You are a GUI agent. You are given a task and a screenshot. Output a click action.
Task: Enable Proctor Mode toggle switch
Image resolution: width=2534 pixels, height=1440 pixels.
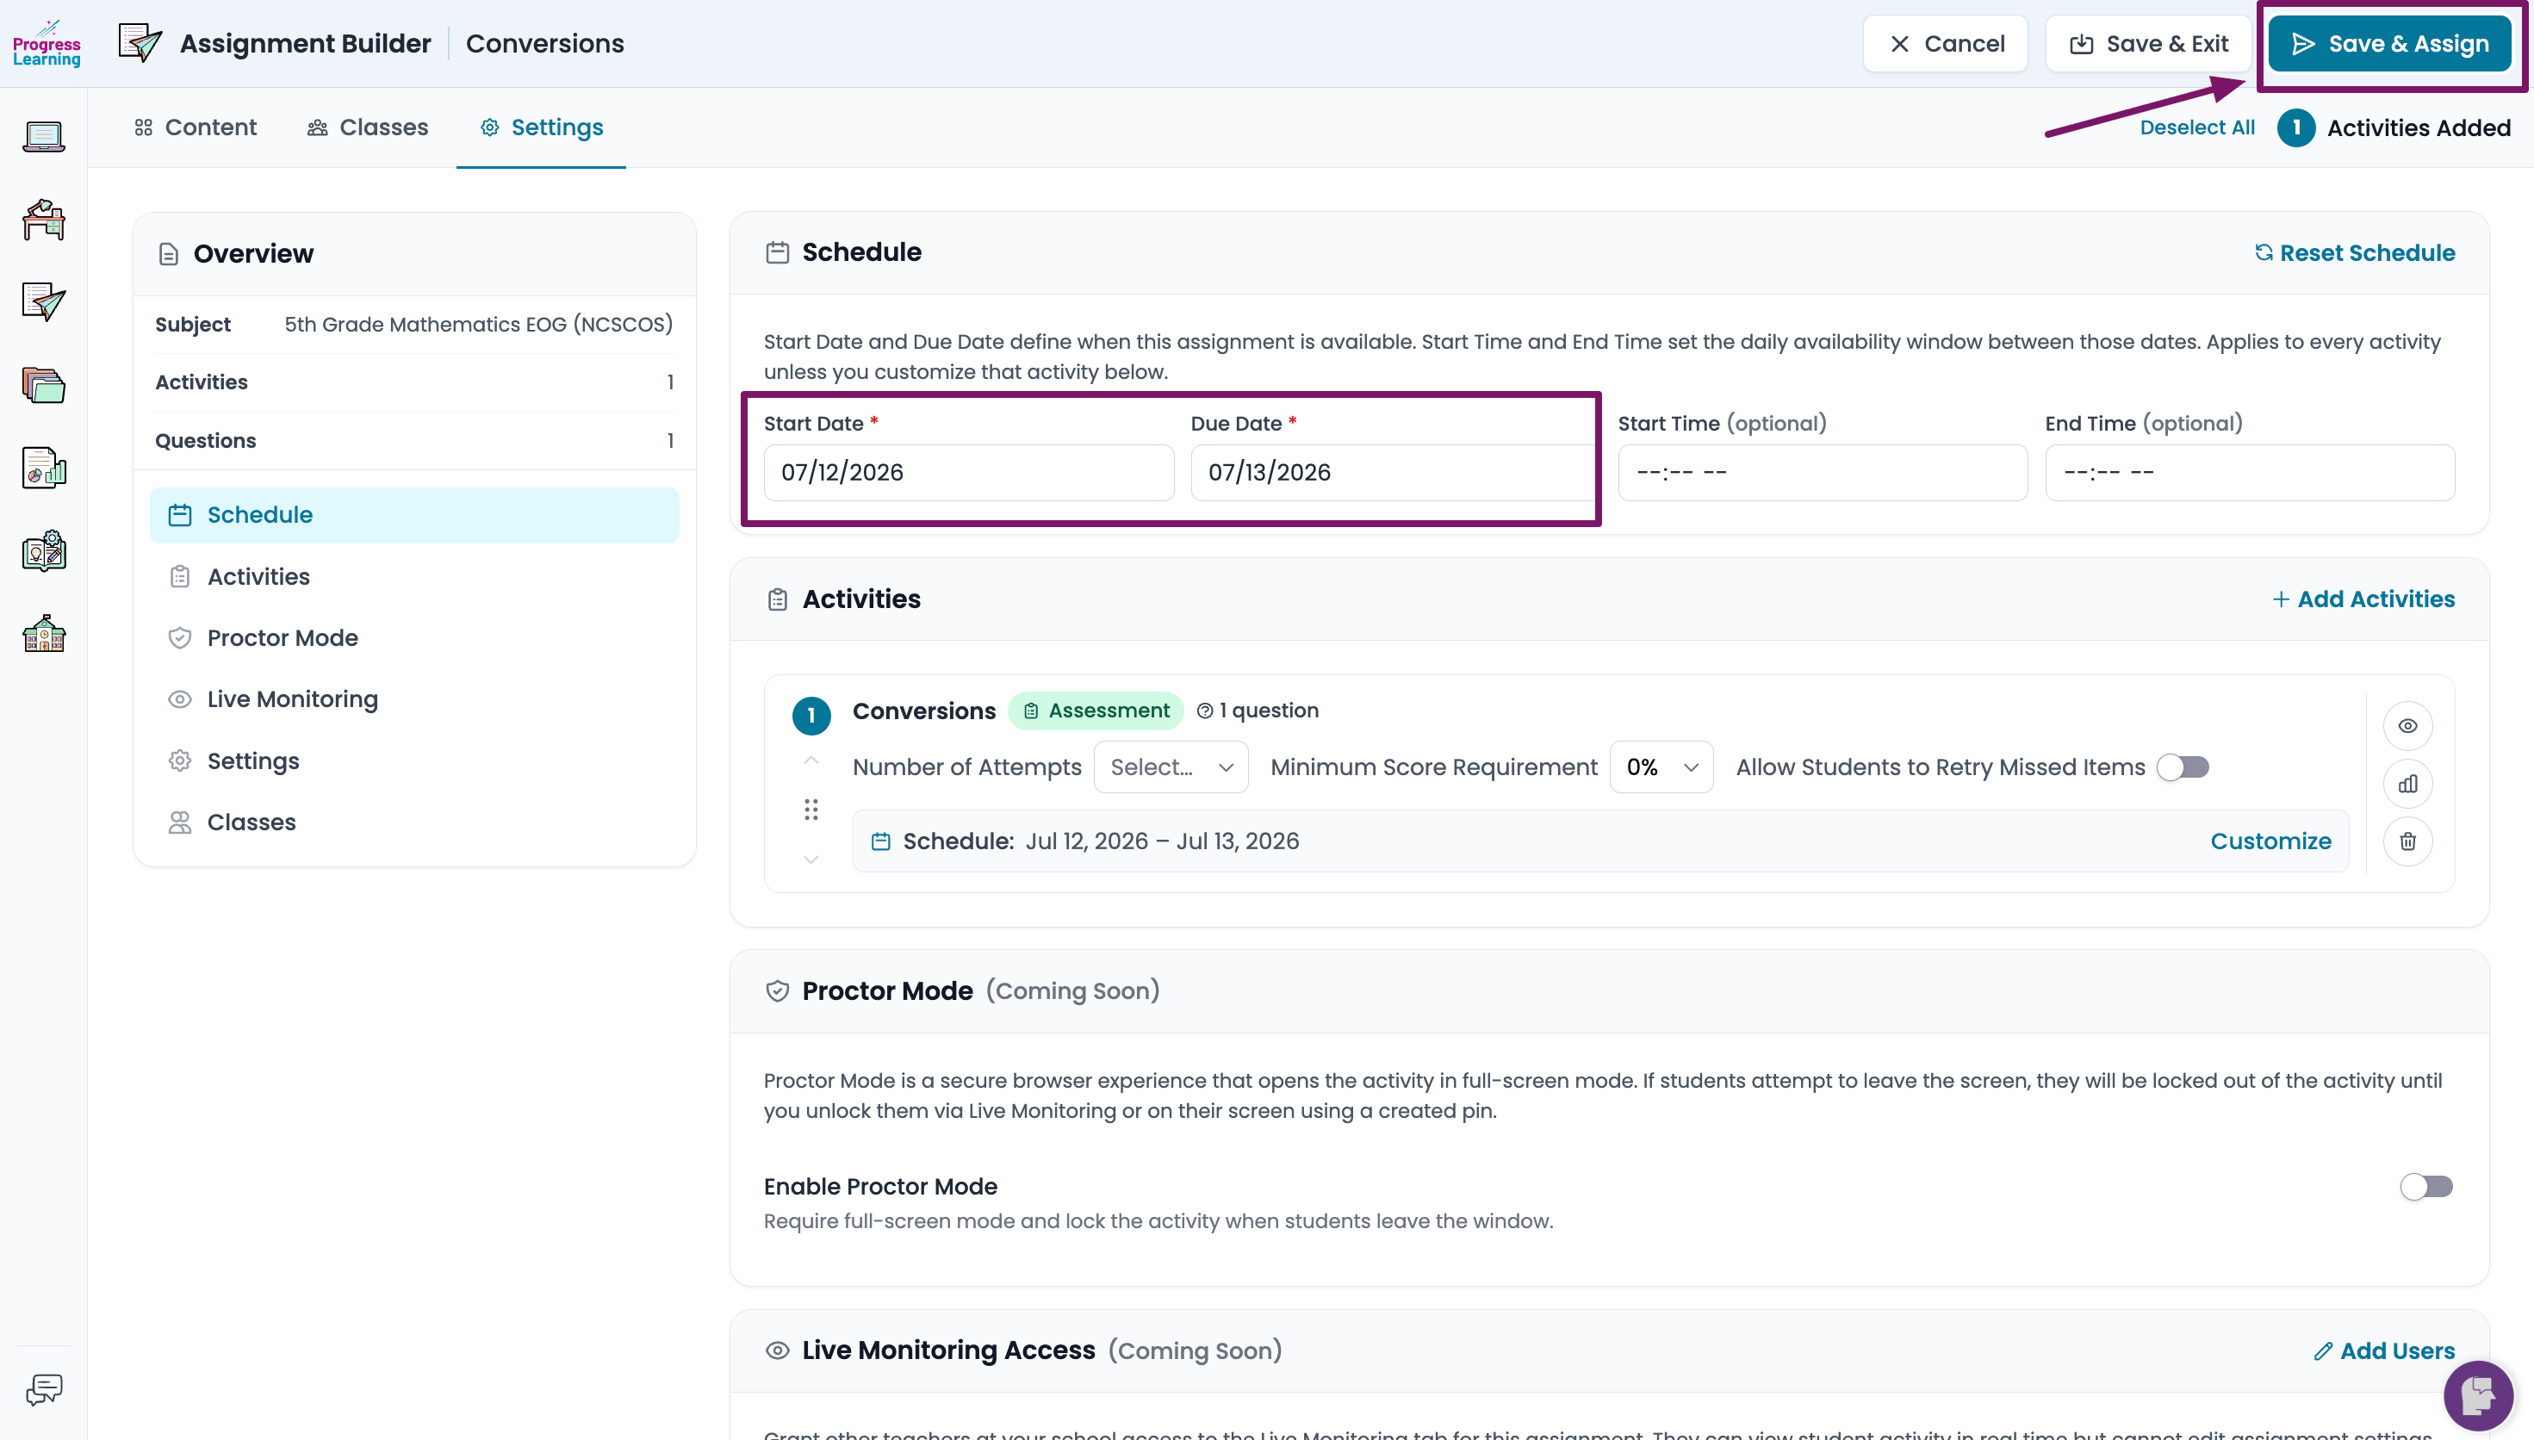(x=2426, y=1187)
